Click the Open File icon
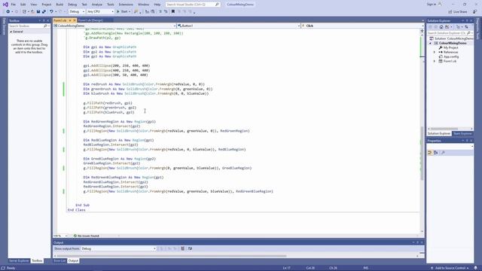 coord(32,12)
